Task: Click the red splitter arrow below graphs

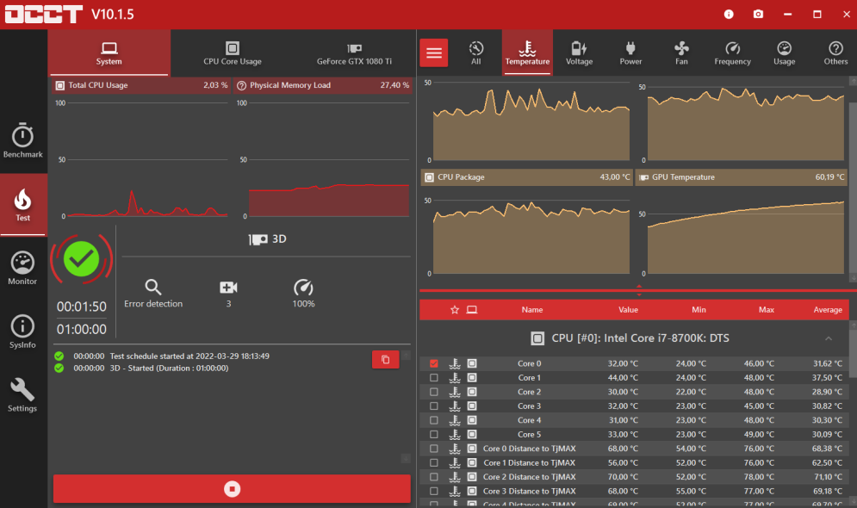Action: coord(639,290)
